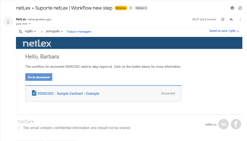Open the email in a new window
Image resolution: width=247 pixels, height=141 pixels.
240,8
